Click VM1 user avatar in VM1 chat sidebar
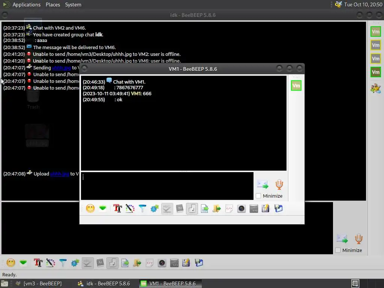Image resolution: width=384 pixels, height=288 pixels. click(296, 86)
